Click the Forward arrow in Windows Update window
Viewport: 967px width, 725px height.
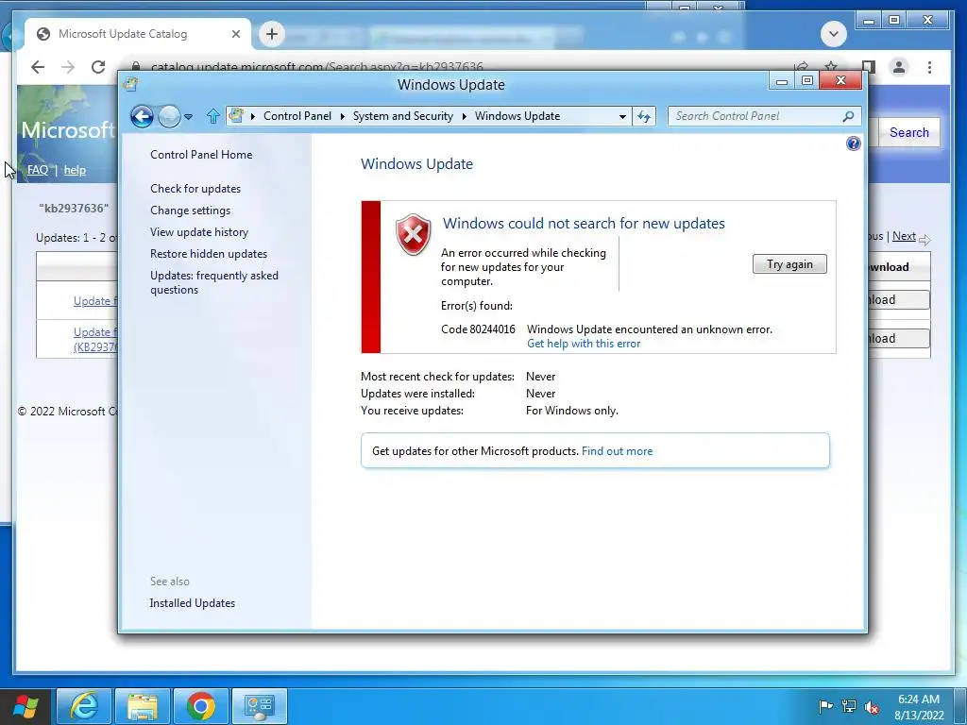click(169, 116)
